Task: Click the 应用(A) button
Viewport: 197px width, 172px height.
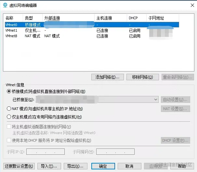Action: click(x=156, y=166)
